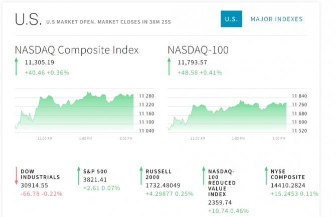This screenshot has height=217, width=336.
Task: Open the S&P 500 index link
Action: pos(95,171)
